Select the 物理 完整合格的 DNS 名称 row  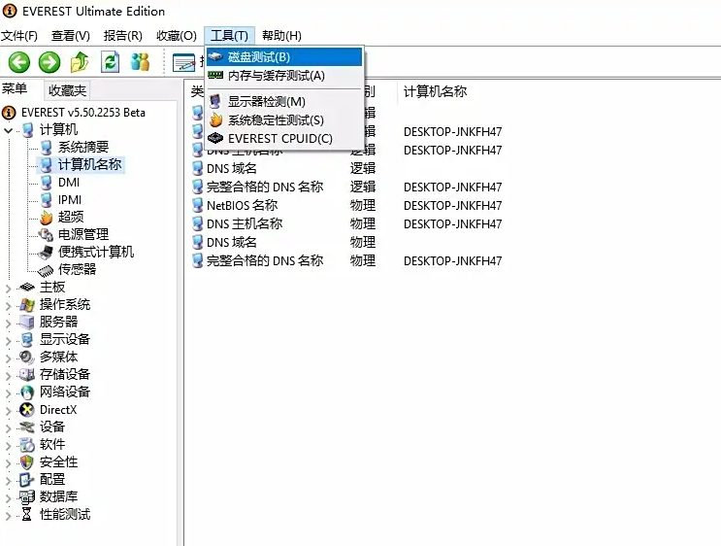click(x=347, y=260)
